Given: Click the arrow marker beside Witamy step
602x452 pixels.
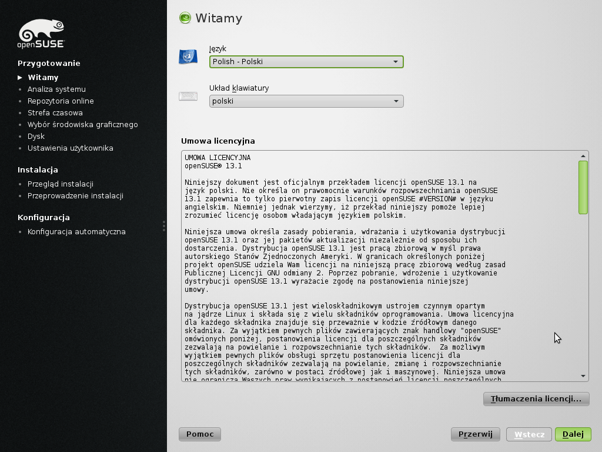Looking at the screenshot, I should [20, 78].
